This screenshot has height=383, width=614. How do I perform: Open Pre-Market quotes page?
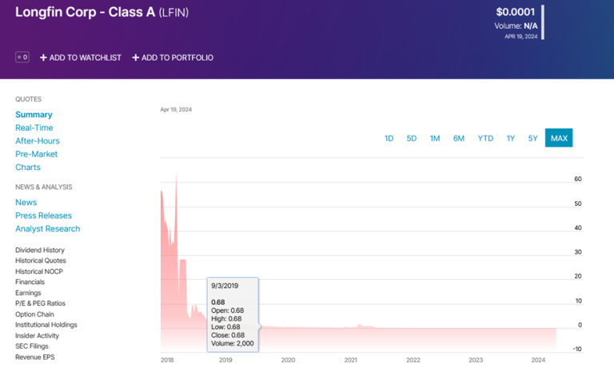click(37, 154)
